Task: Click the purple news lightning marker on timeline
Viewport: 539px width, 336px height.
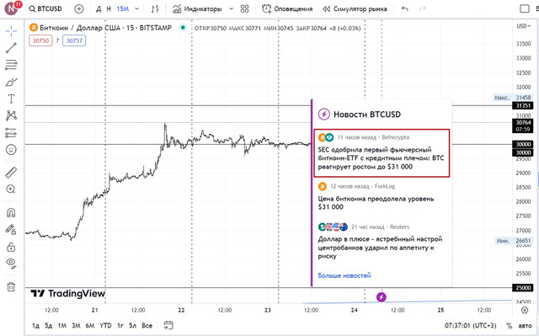Action: point(382,296)
